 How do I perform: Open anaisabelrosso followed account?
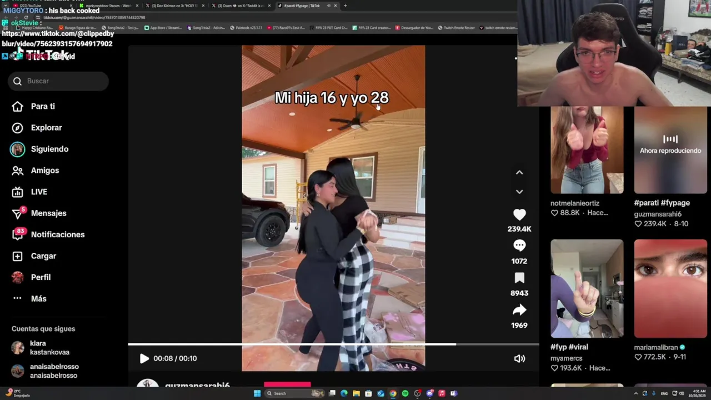coord(46,371)
